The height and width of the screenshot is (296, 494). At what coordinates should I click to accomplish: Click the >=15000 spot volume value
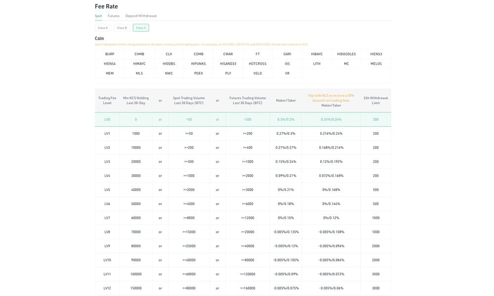click(189, 232)
